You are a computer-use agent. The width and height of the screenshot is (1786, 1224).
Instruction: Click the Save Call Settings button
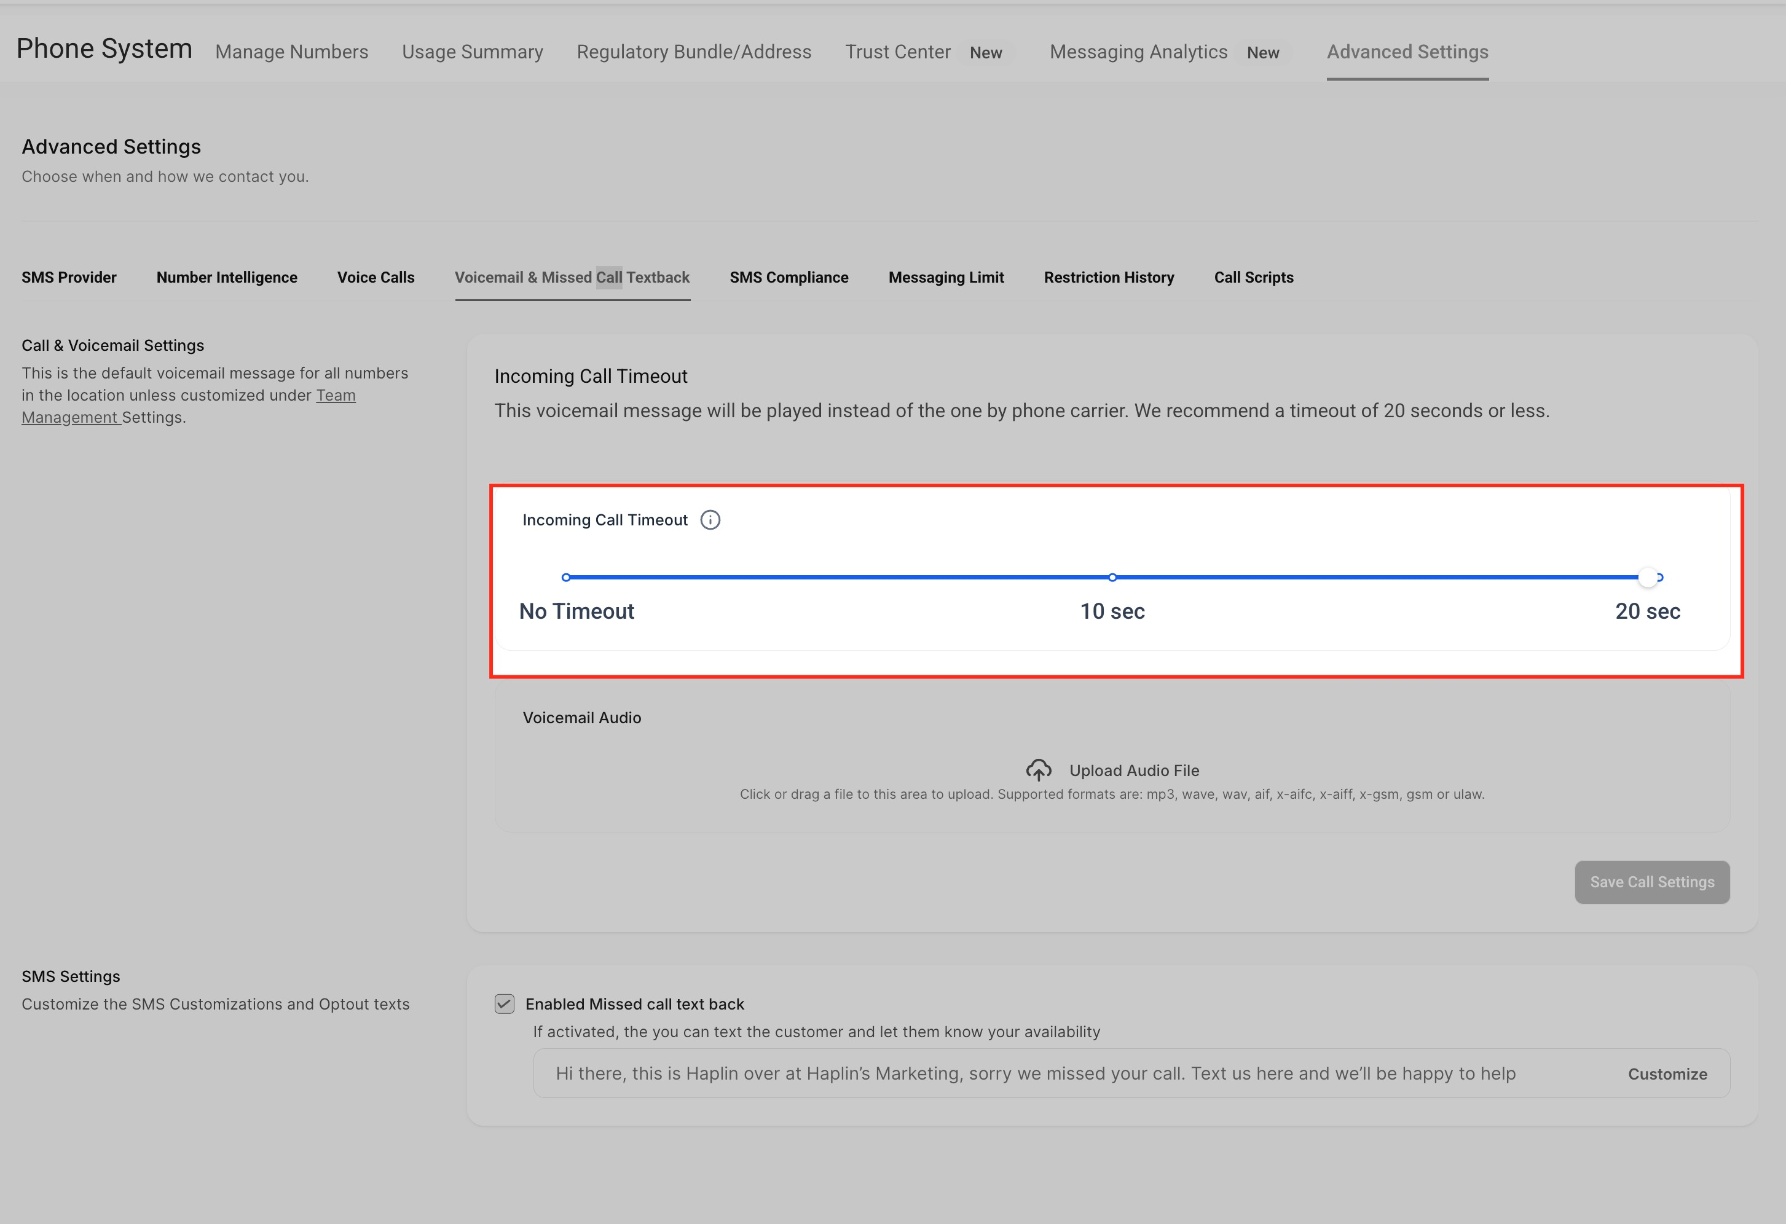[x=1651, y=882]
